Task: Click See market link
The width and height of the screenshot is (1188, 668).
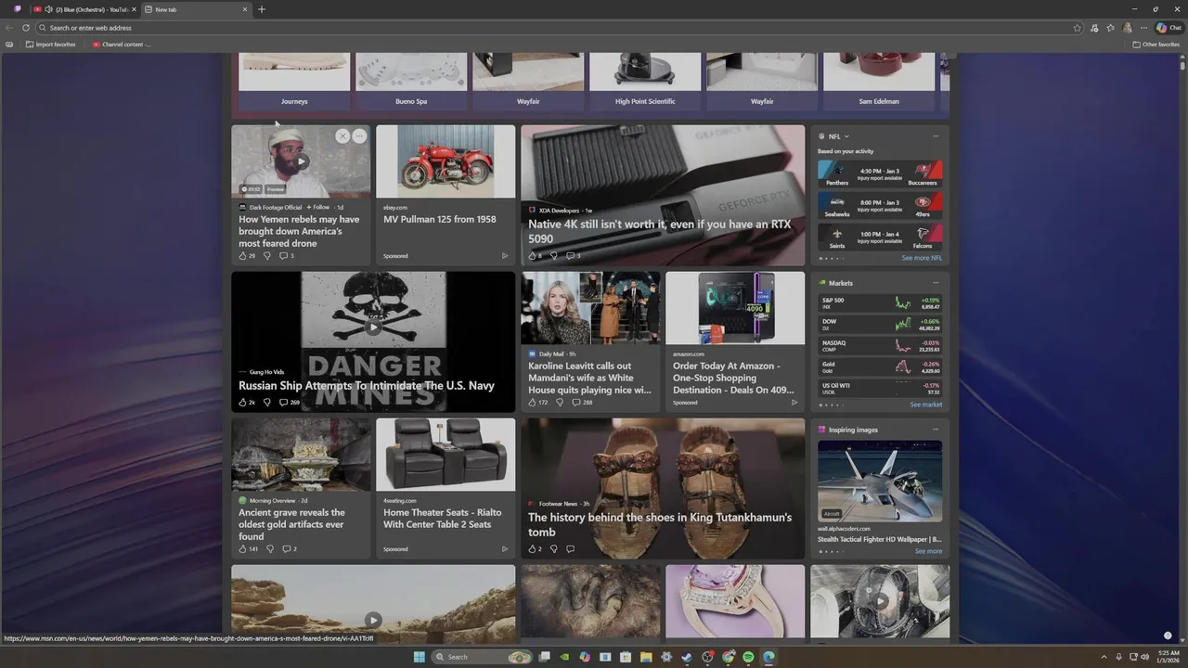Action: coord(925,405)
